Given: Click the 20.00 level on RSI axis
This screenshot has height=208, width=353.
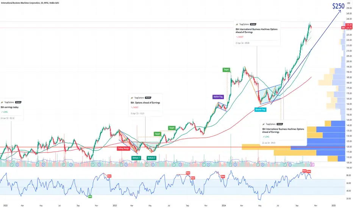Looking at the screenshot, I should (349, 199).
